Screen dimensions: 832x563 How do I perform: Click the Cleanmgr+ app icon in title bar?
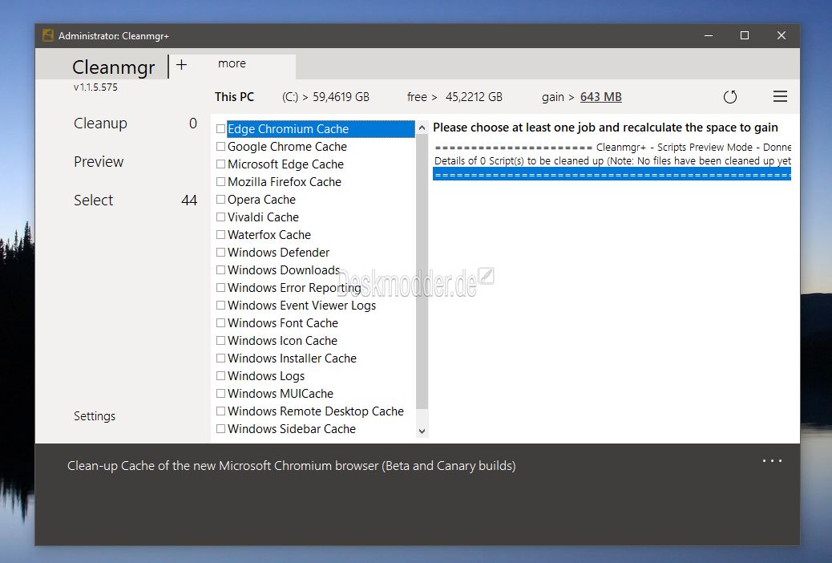(x=48, y=35)
